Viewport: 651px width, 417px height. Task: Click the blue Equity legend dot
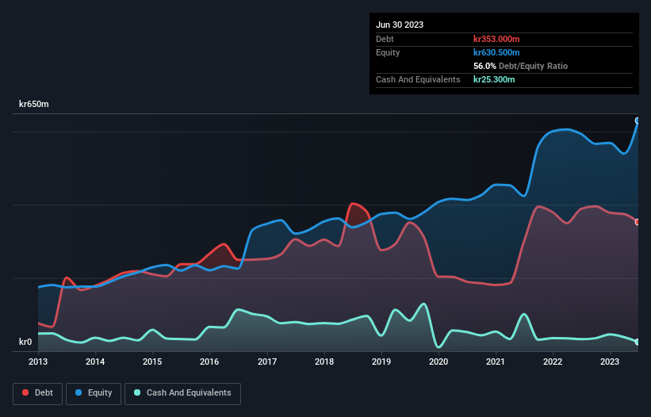coord(79,392)
